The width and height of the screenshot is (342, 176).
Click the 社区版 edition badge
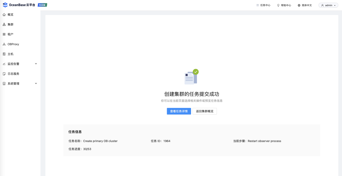(x=42, y=5)
